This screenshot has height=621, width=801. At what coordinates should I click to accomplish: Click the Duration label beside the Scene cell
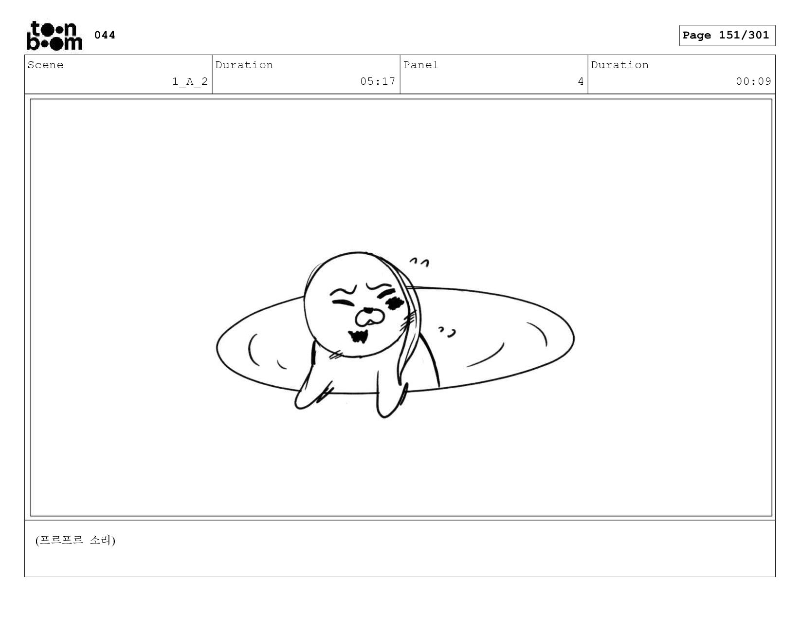(244, 65)
